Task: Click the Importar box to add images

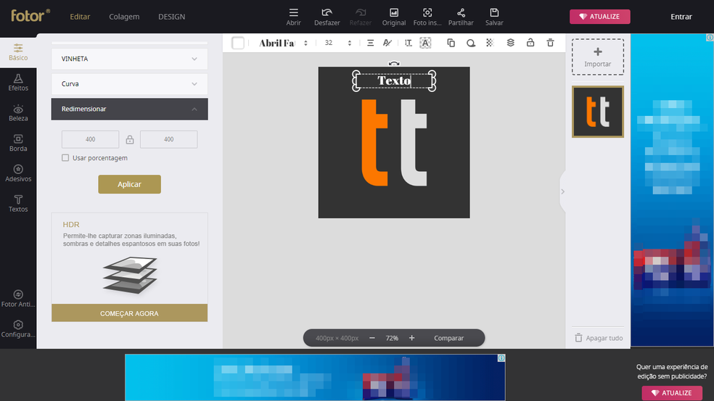Action: [597, 57]
